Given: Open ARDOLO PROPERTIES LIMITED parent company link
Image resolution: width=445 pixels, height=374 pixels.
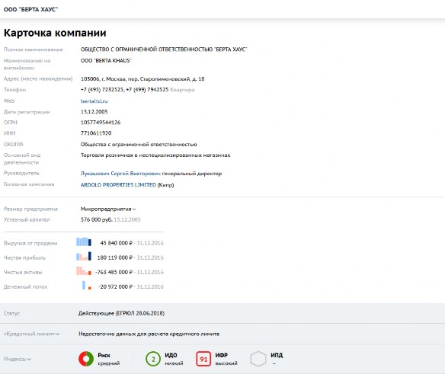Looking at the screenshot, I should (118, 185).
